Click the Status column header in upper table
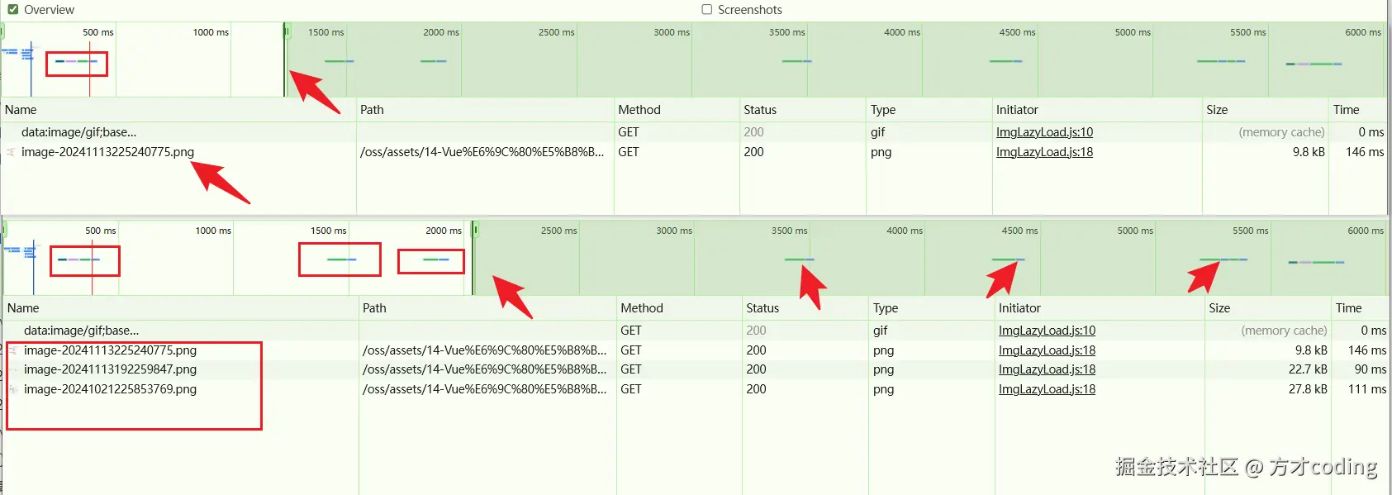This screenshot has width=1392, height=495. click(760, 110)
